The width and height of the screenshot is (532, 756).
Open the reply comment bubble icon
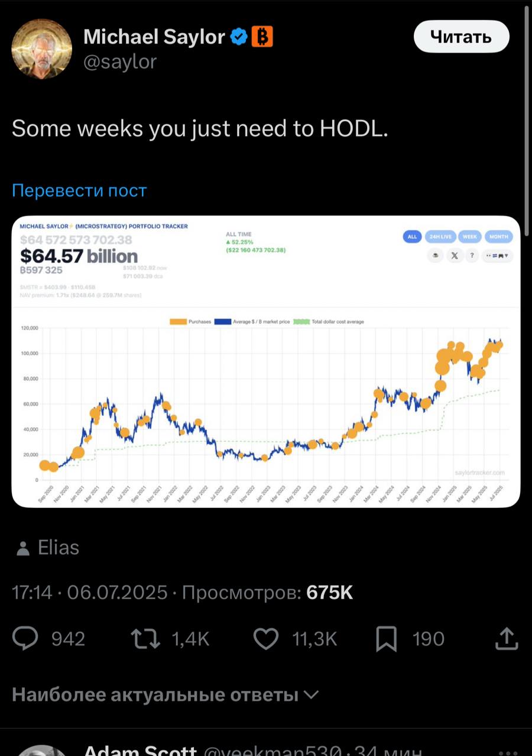[25, 638]
